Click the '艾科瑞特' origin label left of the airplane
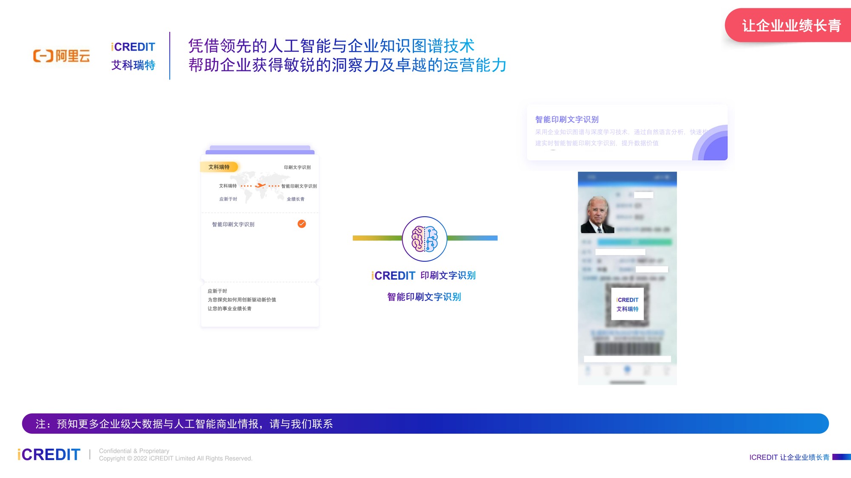Image resolution: width=851 pixels, height=478 pixels. coord(228,186)
